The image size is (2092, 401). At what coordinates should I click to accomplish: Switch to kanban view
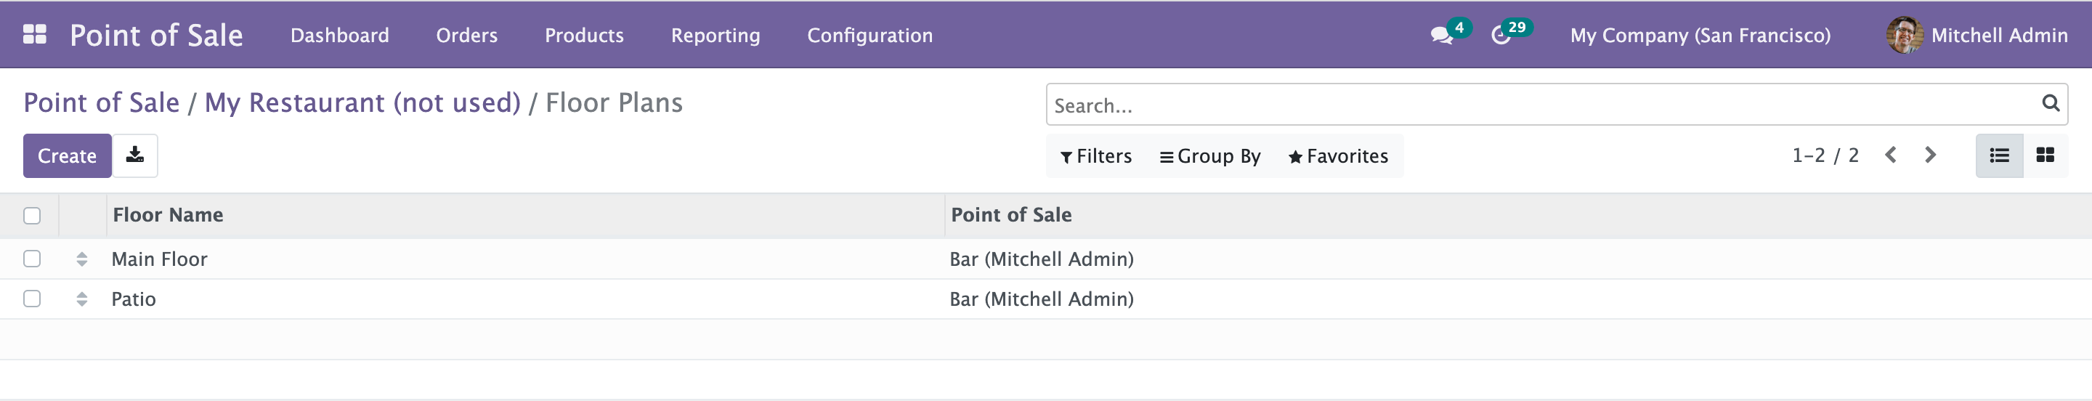click(x=2044, y=155)
